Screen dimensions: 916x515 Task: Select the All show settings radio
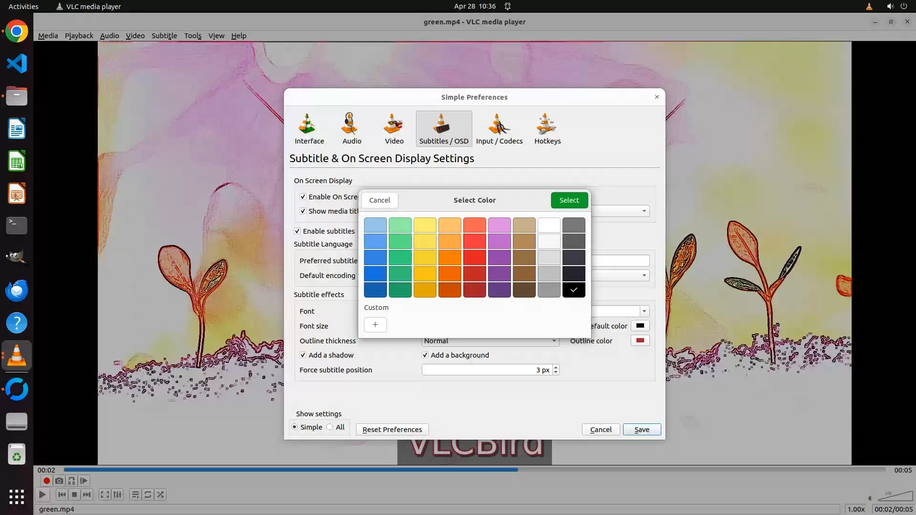(x=330, y=427)
